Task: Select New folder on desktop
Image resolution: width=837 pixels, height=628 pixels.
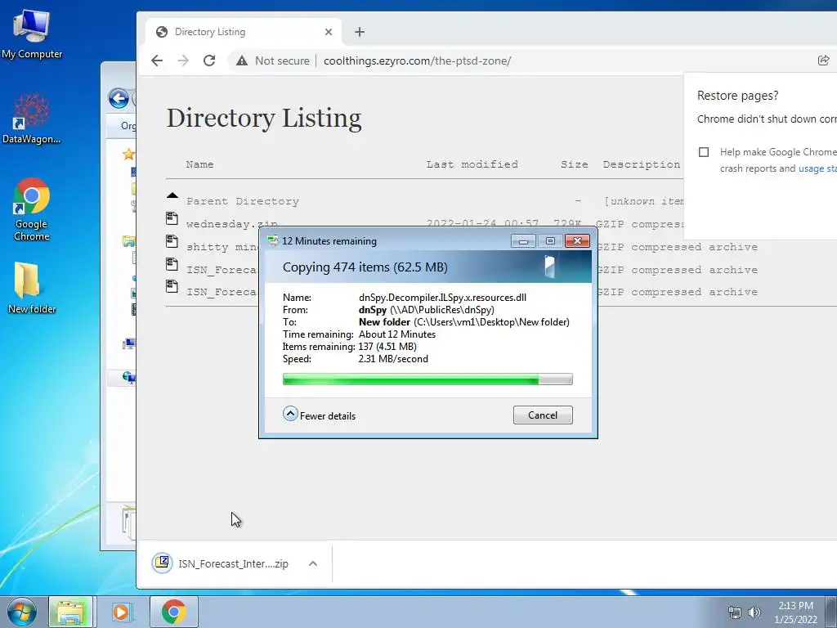Action: coord(32,287)
